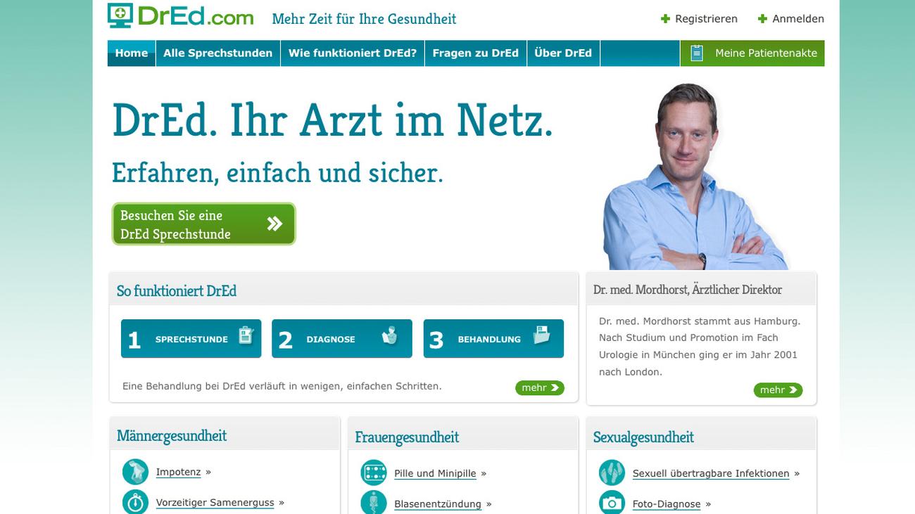Click mehr button in Dr. Mordhorst box
The width and height of the screenshot is (915, 514).
778,390
